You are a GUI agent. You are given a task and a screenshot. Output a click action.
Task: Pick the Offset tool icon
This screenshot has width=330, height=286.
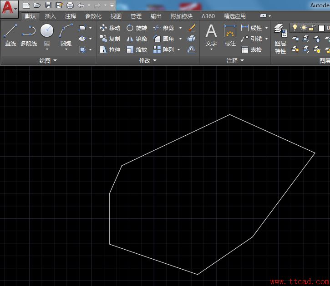(x=191, y=49)
